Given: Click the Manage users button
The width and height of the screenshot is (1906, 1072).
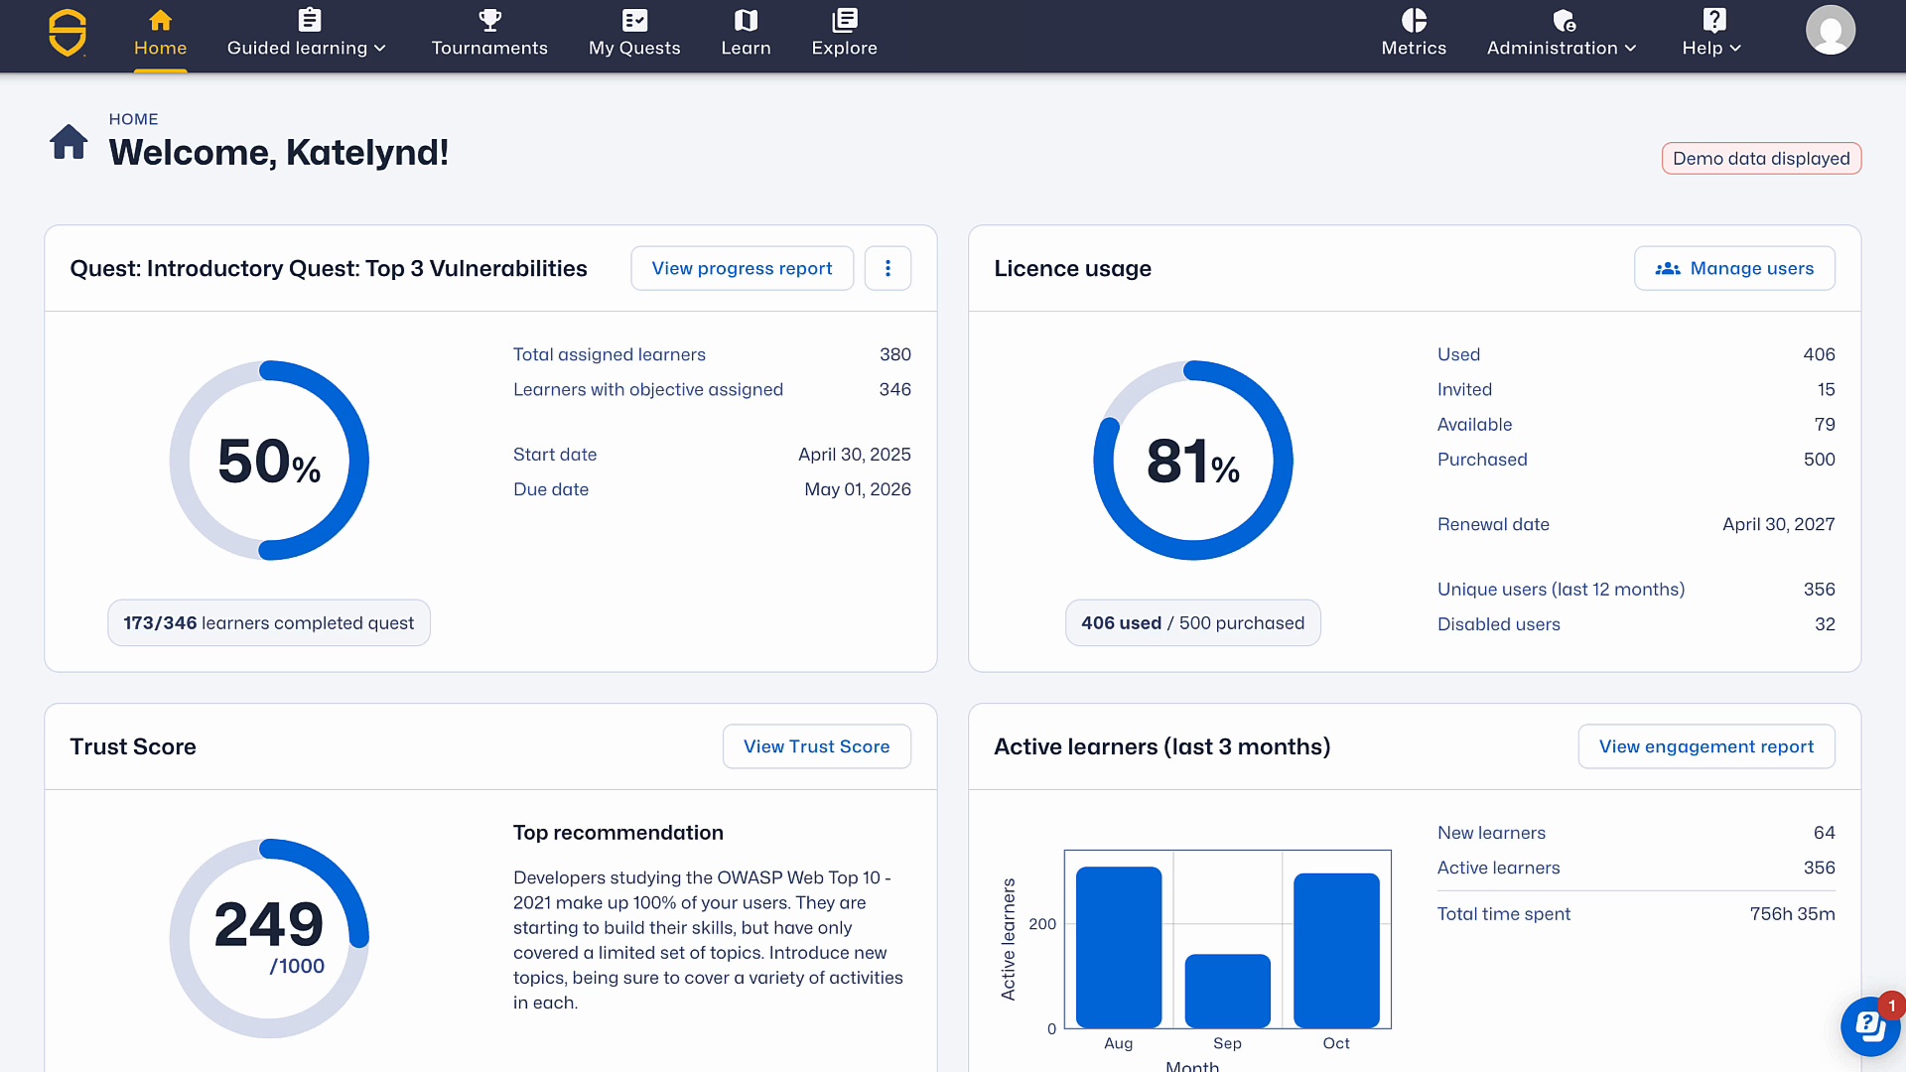Looking at the screenshot, I should point(1733,268).
